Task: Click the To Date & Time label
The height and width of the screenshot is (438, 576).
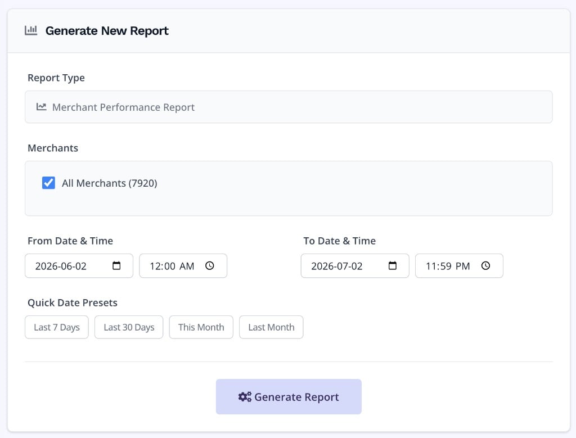Action: (339, 241)
